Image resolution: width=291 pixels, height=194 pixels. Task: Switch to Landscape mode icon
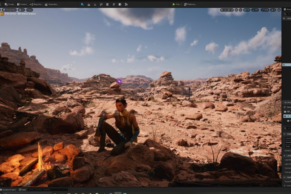point(89,4)
